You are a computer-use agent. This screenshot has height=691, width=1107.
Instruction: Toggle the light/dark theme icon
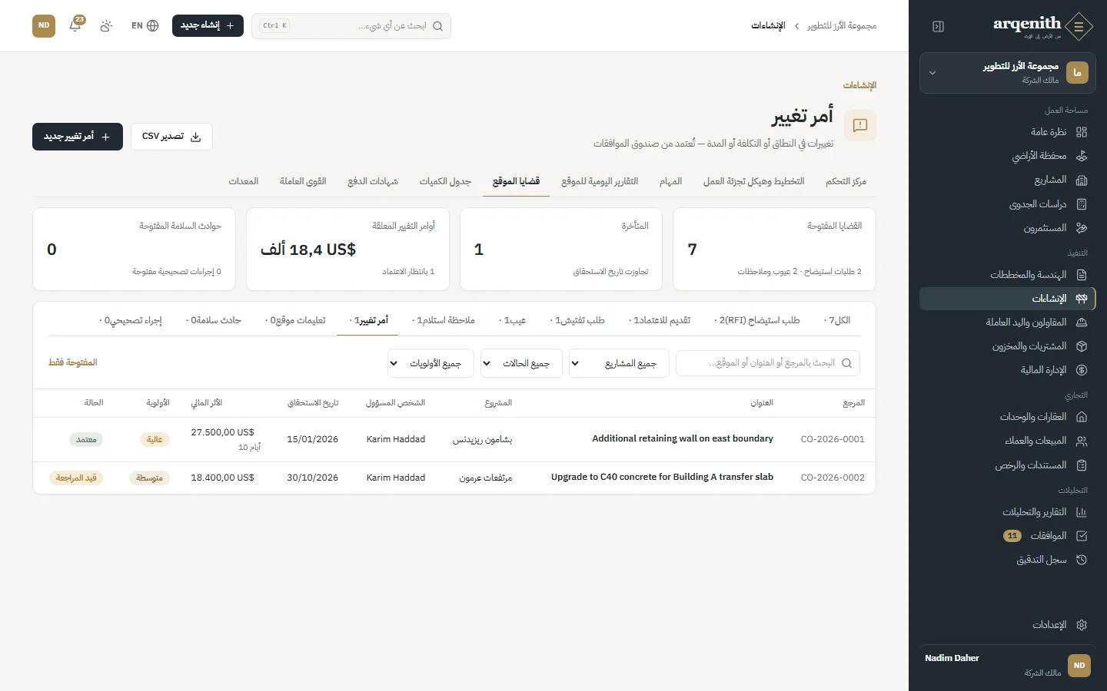106,25
